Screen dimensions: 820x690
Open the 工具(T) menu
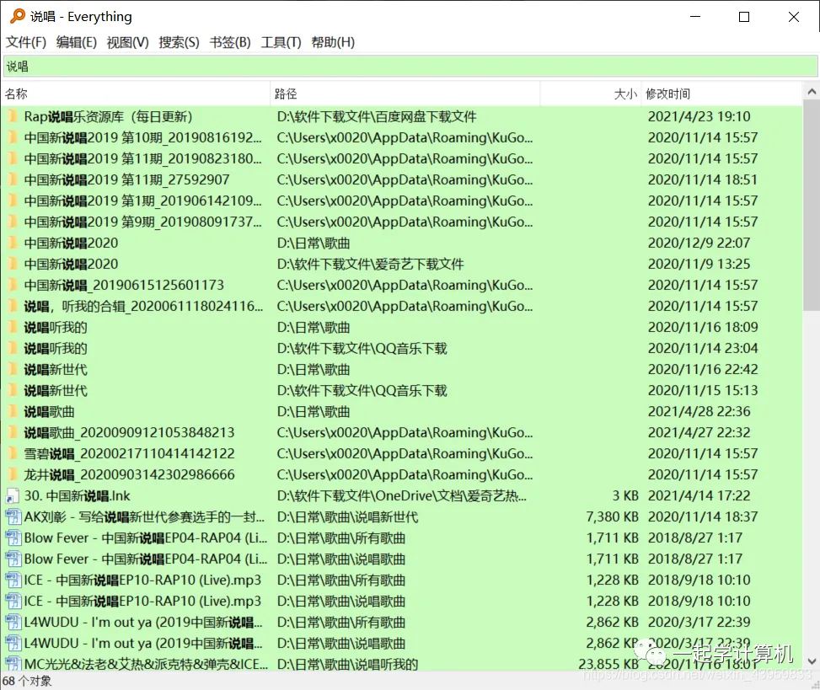coord(281,42)
